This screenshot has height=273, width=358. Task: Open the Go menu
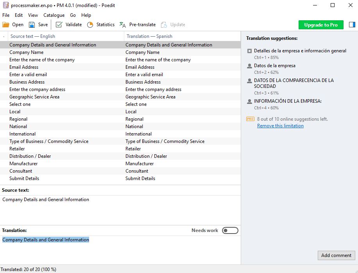[73, 15]
